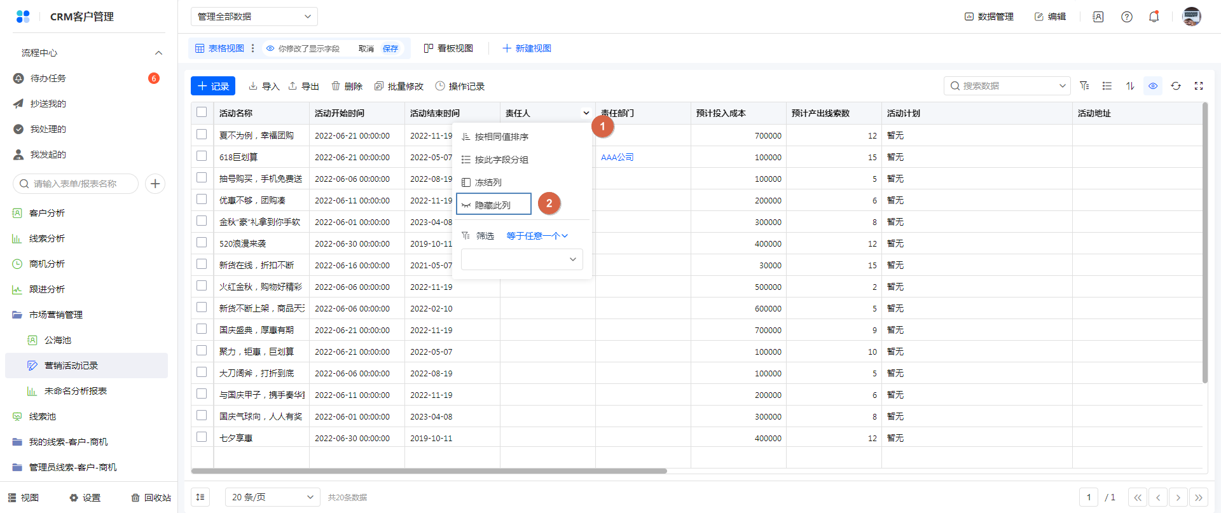
Task: Switch to 看板视图 tab
Action: [449, 48]
